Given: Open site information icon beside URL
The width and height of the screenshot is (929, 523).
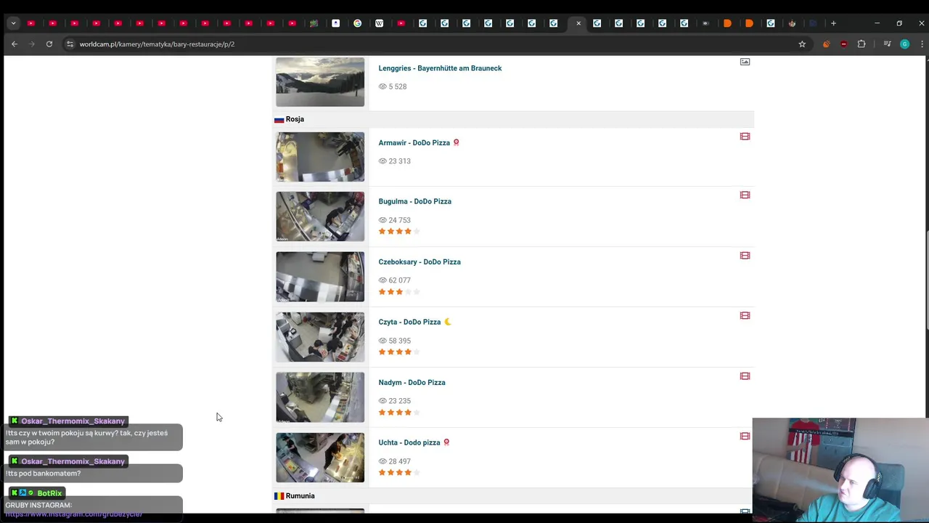Looking at the screenshot, I should (70, 44).
